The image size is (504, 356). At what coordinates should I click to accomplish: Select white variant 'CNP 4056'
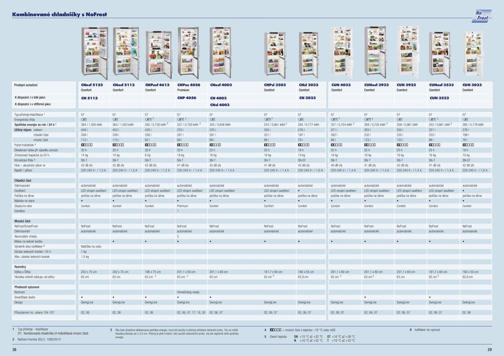click(187, 98)
